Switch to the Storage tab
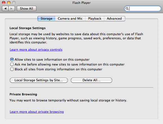The height and width of the screenshot is (124, 163). pos(46,19)
